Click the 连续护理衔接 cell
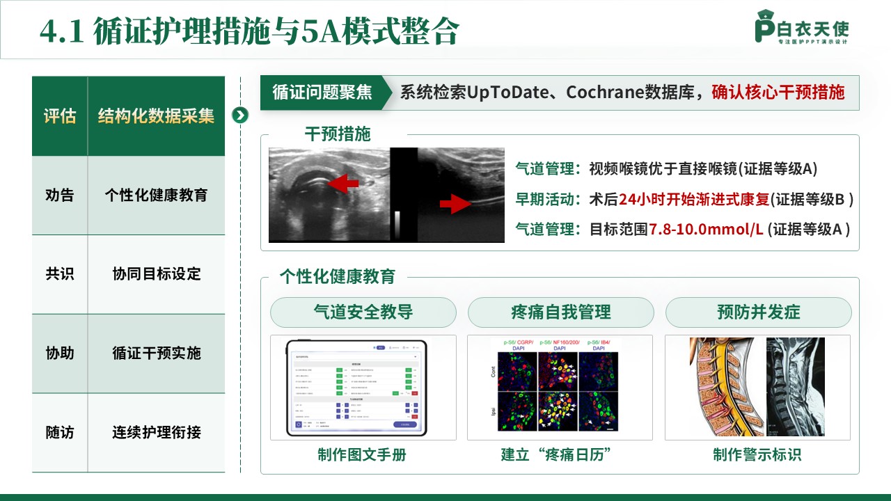891x501 pixels. (x=157, y=433)
